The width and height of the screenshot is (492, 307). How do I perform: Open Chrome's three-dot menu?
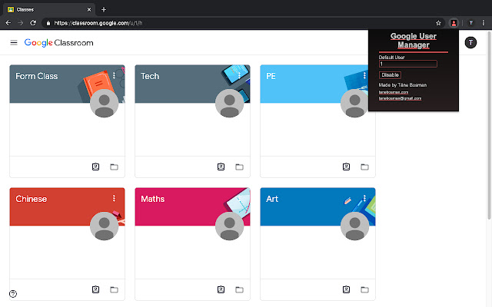click(484, 24)
